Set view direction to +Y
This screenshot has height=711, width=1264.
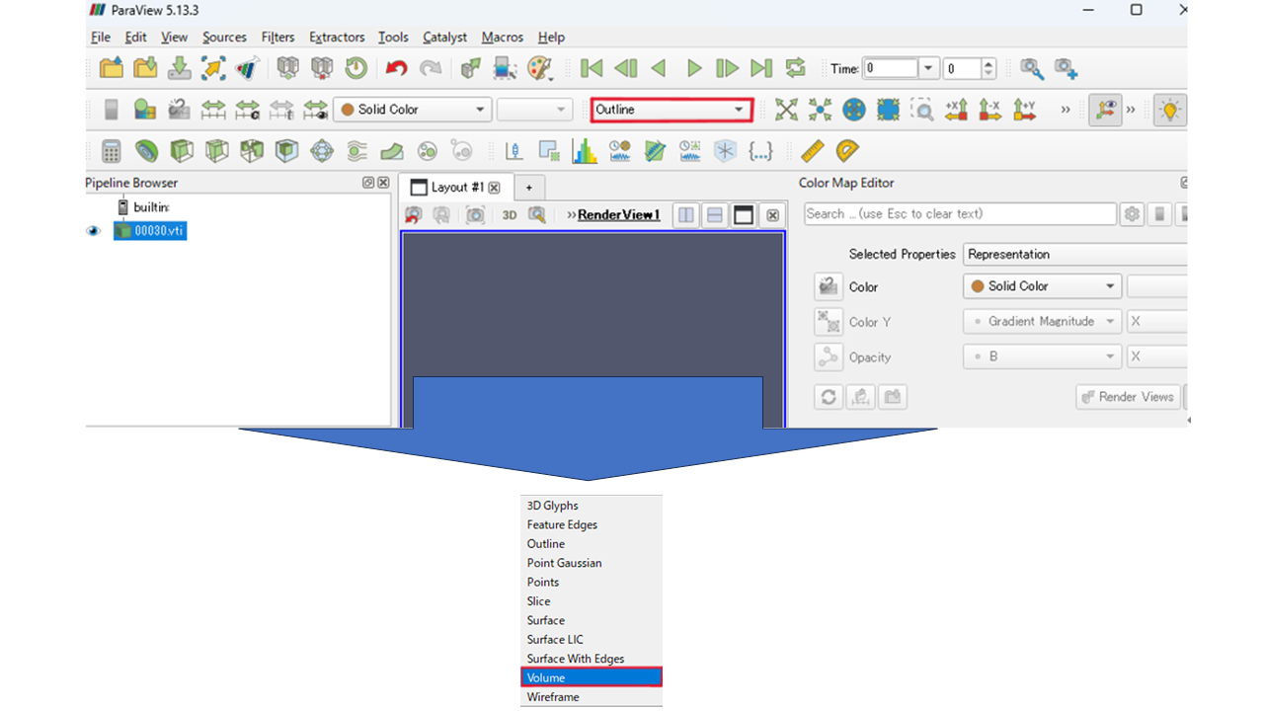tap(1023, 110)
